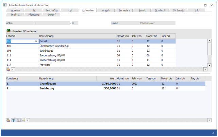Open the Pfändung tab
Viewport: 218px width, 137px height.
(x=34, y=15)
